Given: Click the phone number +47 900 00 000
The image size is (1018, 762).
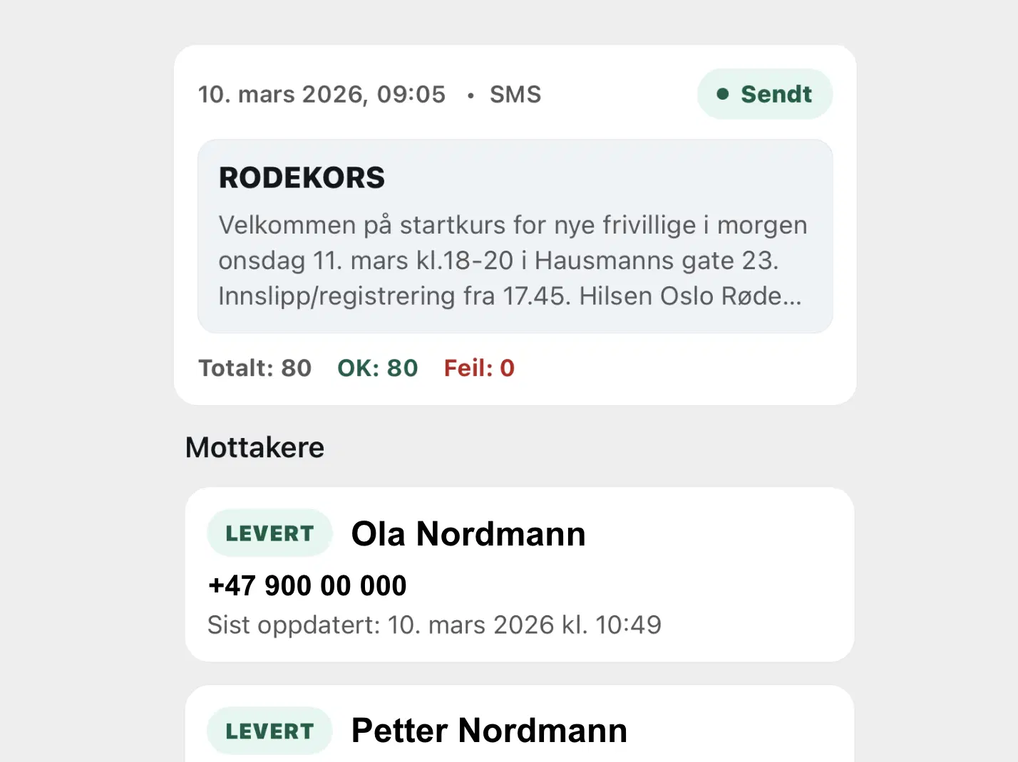Looking at the screenshot, I should [x=307, y=585].
